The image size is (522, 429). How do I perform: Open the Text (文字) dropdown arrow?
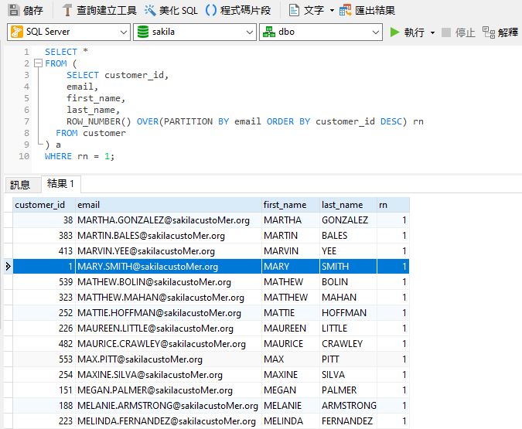332,10
